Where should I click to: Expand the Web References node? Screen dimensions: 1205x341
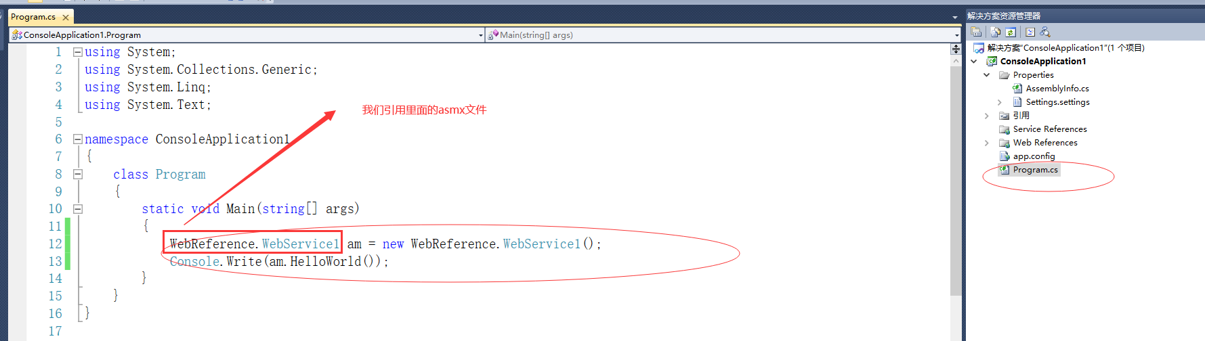(987, 143)
